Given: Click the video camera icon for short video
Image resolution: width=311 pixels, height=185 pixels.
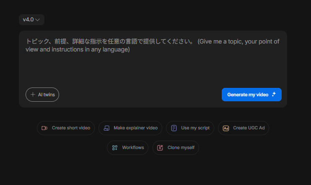Looking at the screenshot, I should 44,128.
